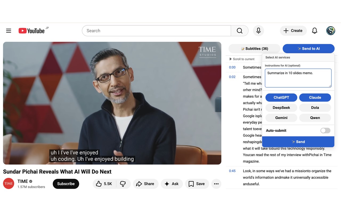
Task: Open the TIME channel name link
Action: (23, 181)
